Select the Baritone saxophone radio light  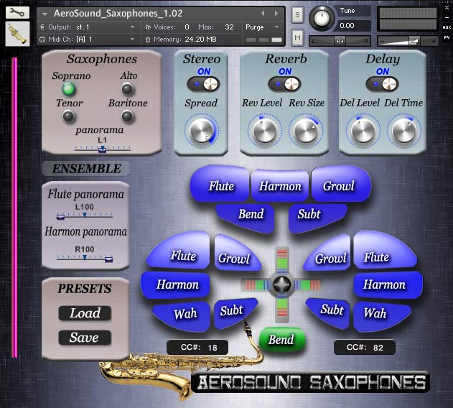click(x=127, y=116)
